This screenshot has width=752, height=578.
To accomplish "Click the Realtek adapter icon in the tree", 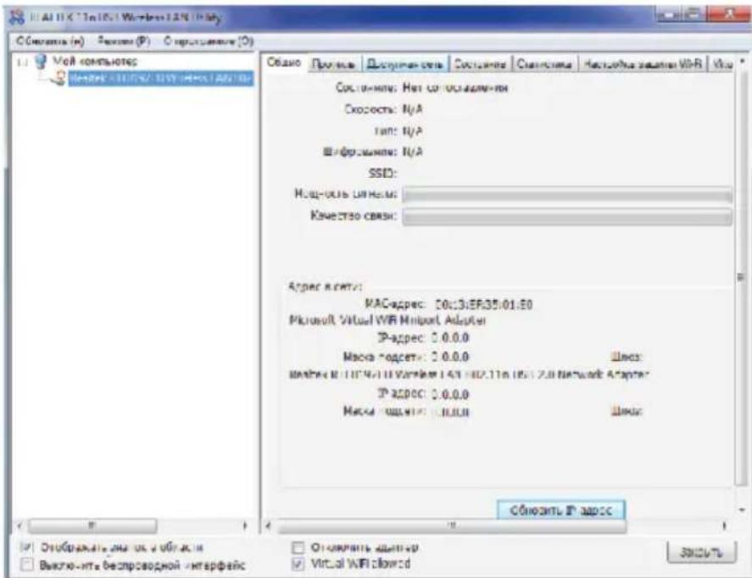I will coord(59,78).
